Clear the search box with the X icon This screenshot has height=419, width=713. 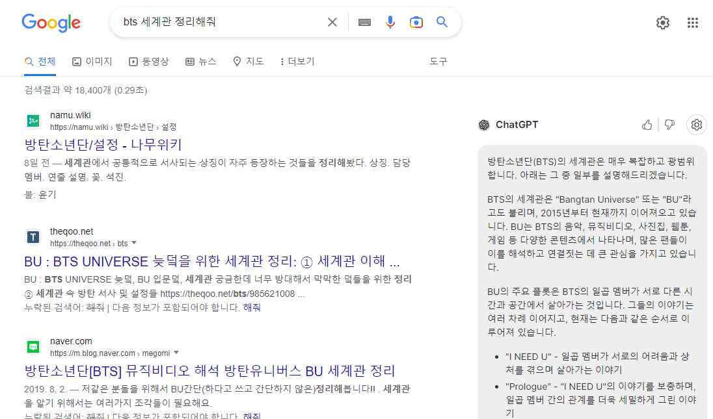point(332,22)
